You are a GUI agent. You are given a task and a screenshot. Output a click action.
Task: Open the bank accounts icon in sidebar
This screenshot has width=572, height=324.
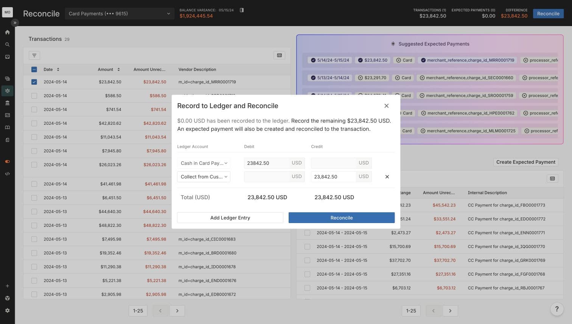tap(7, 103)
